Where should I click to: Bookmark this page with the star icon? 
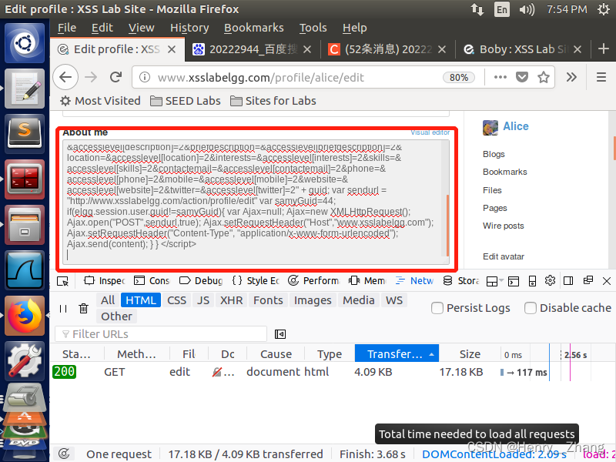544,77
